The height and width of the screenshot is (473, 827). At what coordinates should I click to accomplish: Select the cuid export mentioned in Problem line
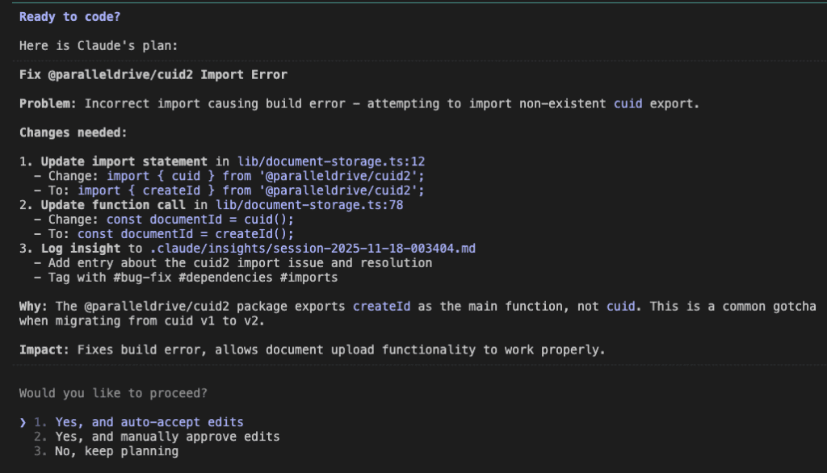click(629, 103)
